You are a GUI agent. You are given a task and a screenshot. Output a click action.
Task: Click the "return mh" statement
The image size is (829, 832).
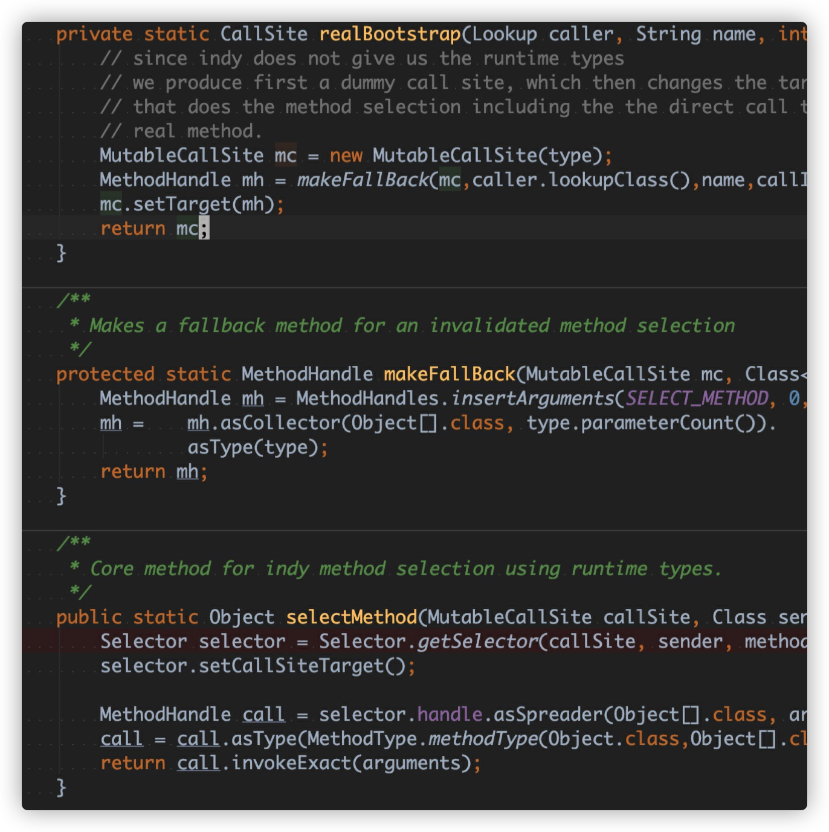click(153, 472)
